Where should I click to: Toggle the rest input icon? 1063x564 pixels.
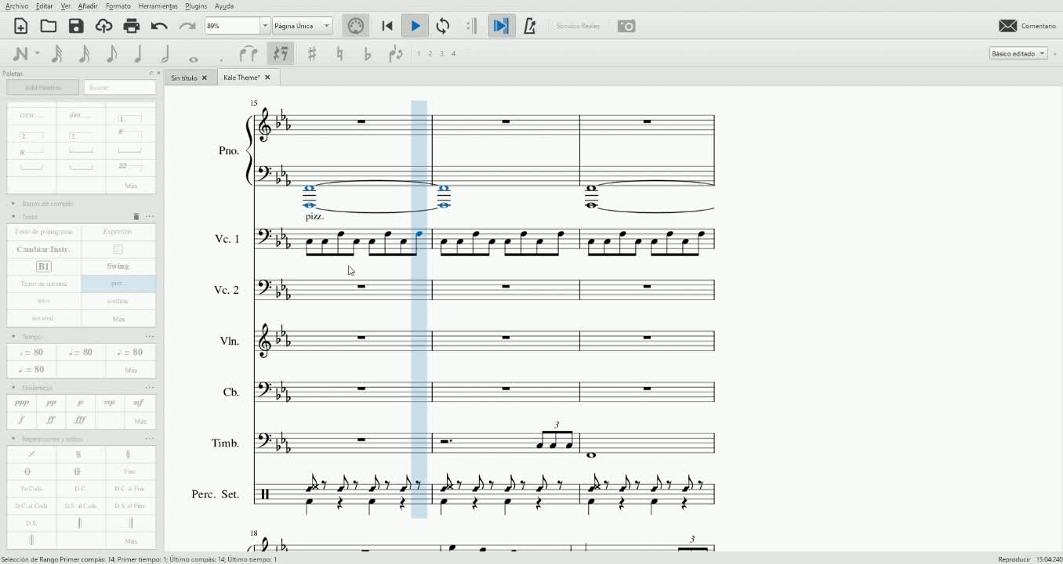[281, 53]
